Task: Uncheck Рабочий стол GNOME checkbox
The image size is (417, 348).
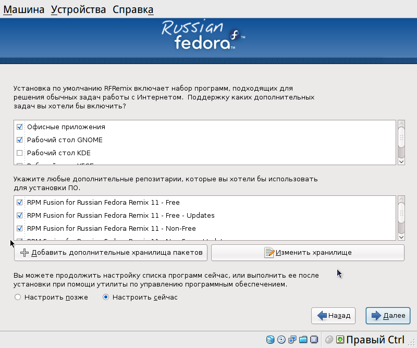Action: pyautogui.click(x=19, y=140)
